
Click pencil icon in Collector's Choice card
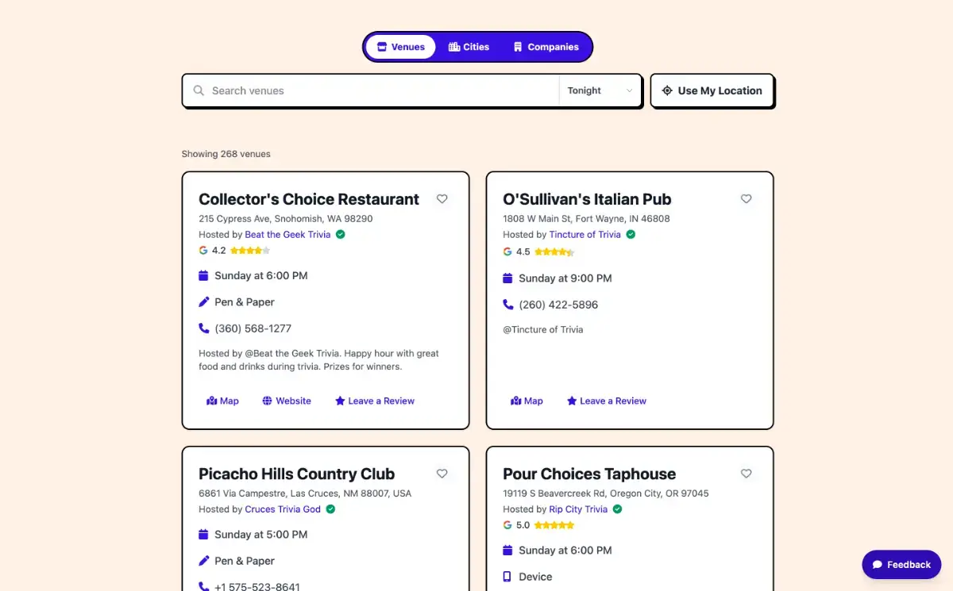click(x=203, y=301)
